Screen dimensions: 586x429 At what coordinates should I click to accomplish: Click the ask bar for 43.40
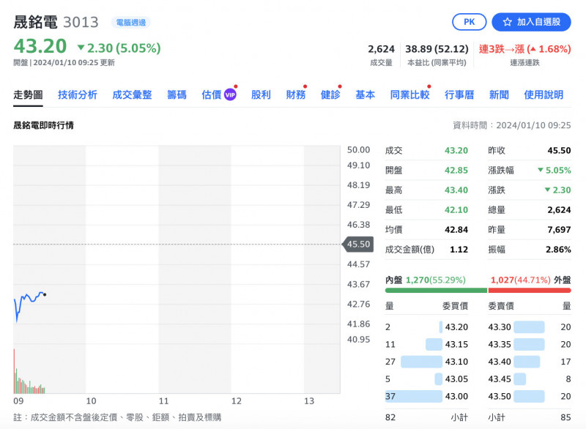click(527, 362)
